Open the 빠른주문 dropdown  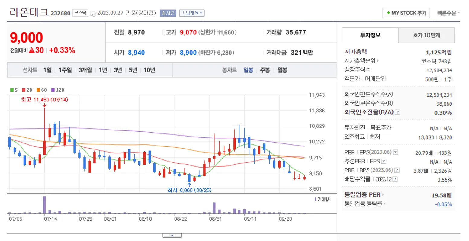(x=448, y=13)
